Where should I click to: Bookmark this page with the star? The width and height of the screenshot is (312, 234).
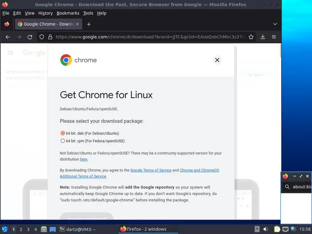pyautogui.click(x=251, y=37)
